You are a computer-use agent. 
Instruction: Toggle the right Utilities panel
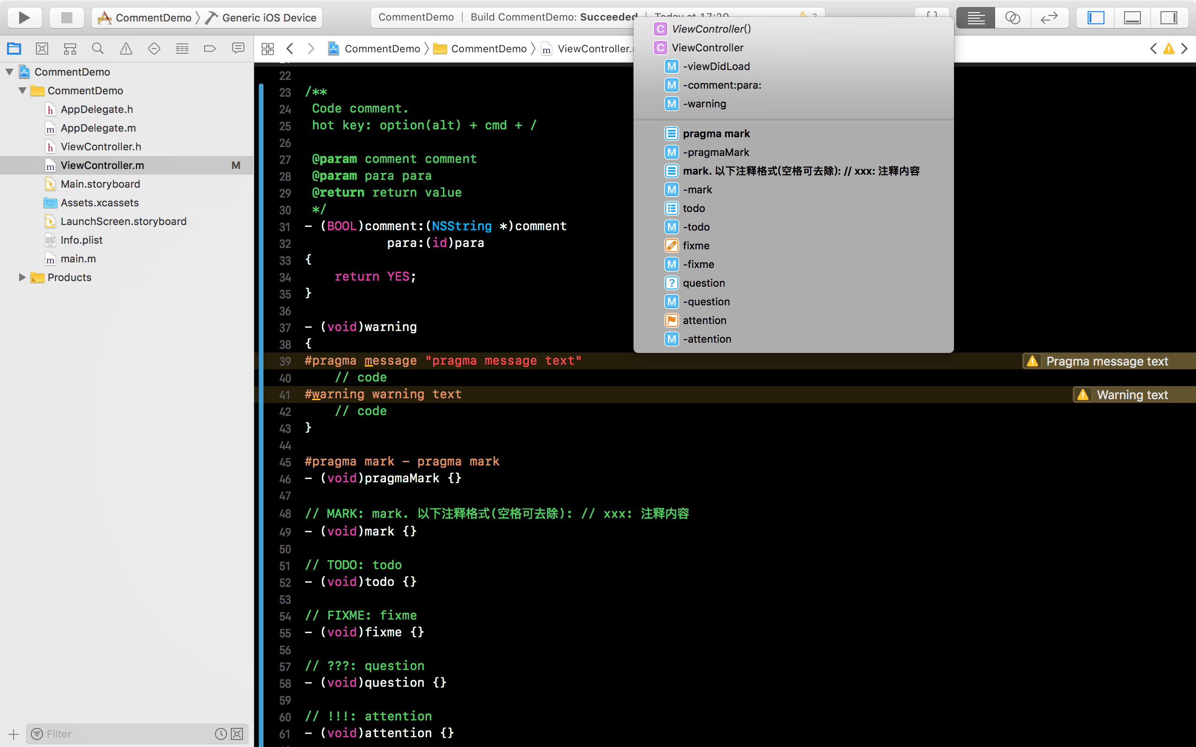pos(1169,18)
